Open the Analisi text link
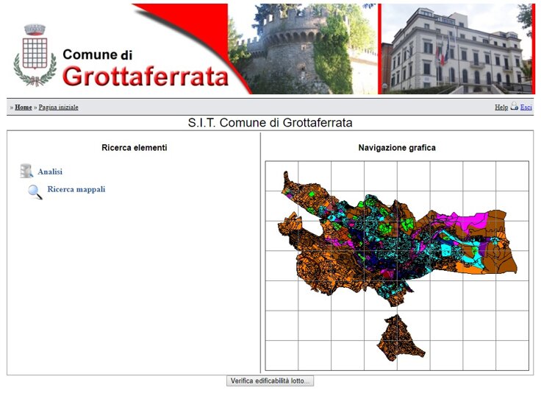 tap(50, 172)
